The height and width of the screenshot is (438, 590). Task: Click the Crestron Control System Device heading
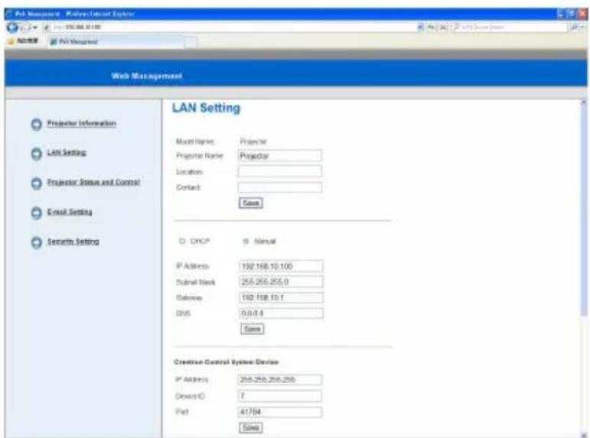click(x=227, y=362)
